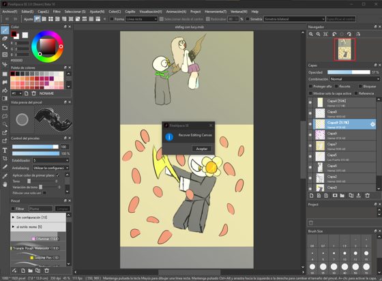Enable Mostrar solo la capa activa

point(310,93)
